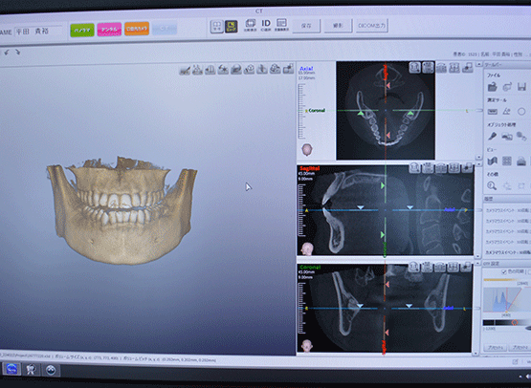
Task: Click the green パノラマ panorama button
Action: (x=82, y=31)
